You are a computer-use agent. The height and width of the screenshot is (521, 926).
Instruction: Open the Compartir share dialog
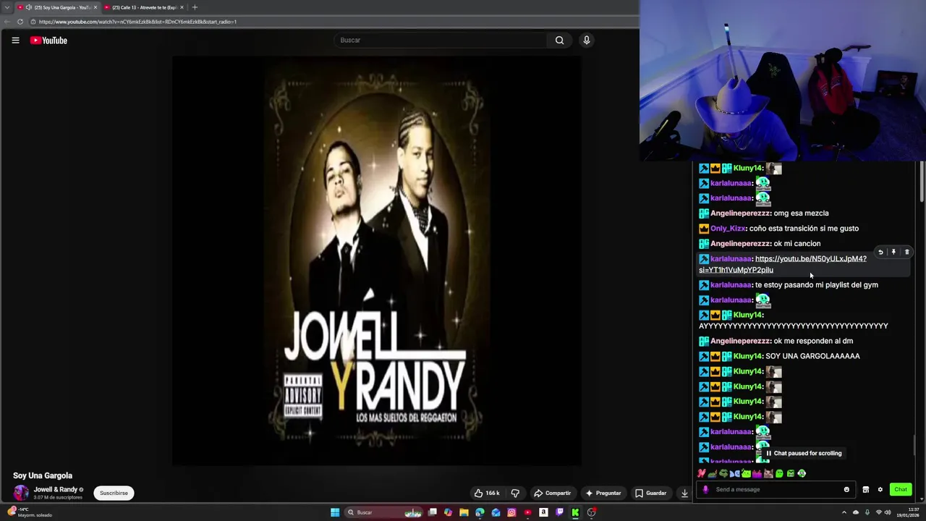tap(552, 493)
